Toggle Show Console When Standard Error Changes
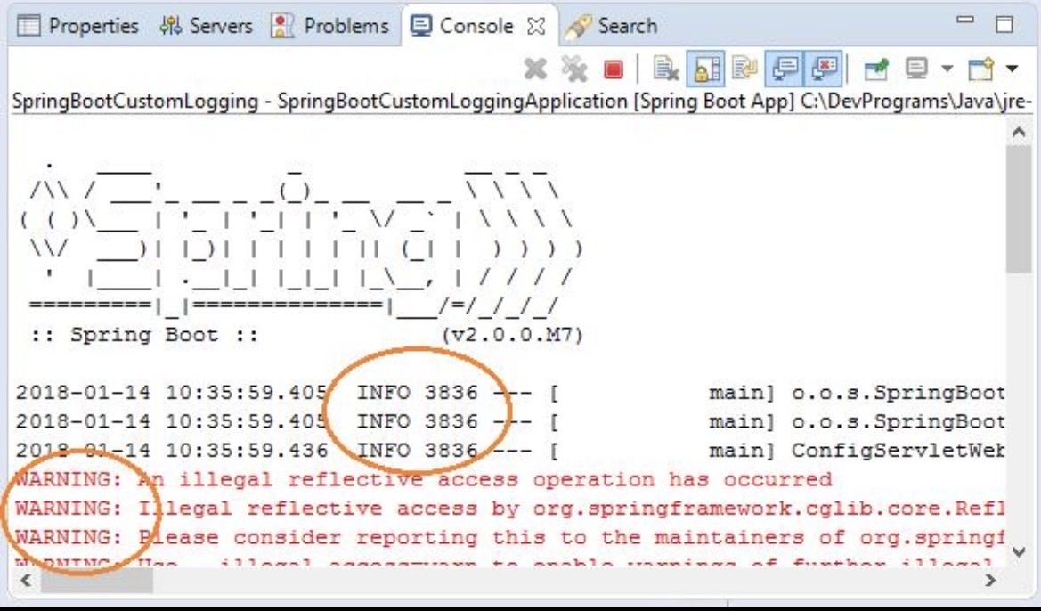The height and width of the screenshot is (611, 1041). click(824, 69)
